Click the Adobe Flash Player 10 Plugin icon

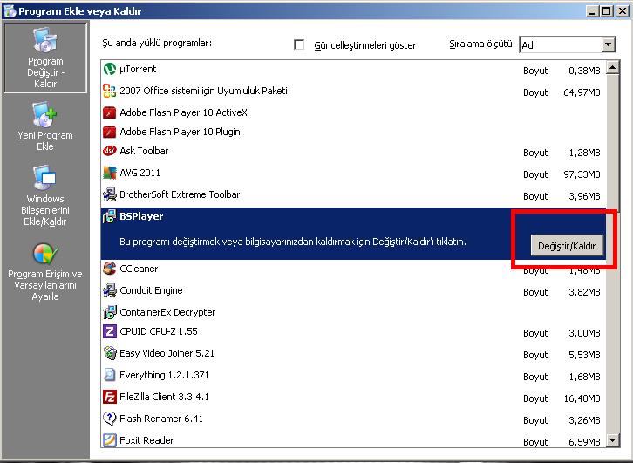click(109, 132)
